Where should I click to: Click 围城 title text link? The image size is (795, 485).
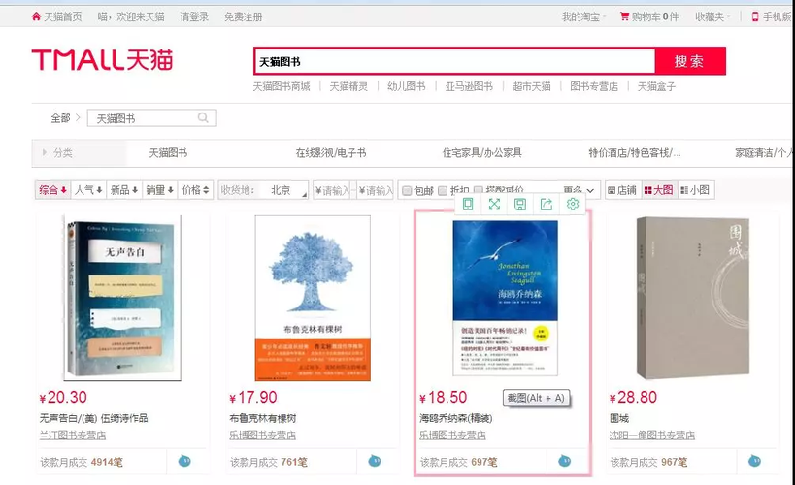tap(619, 418)
